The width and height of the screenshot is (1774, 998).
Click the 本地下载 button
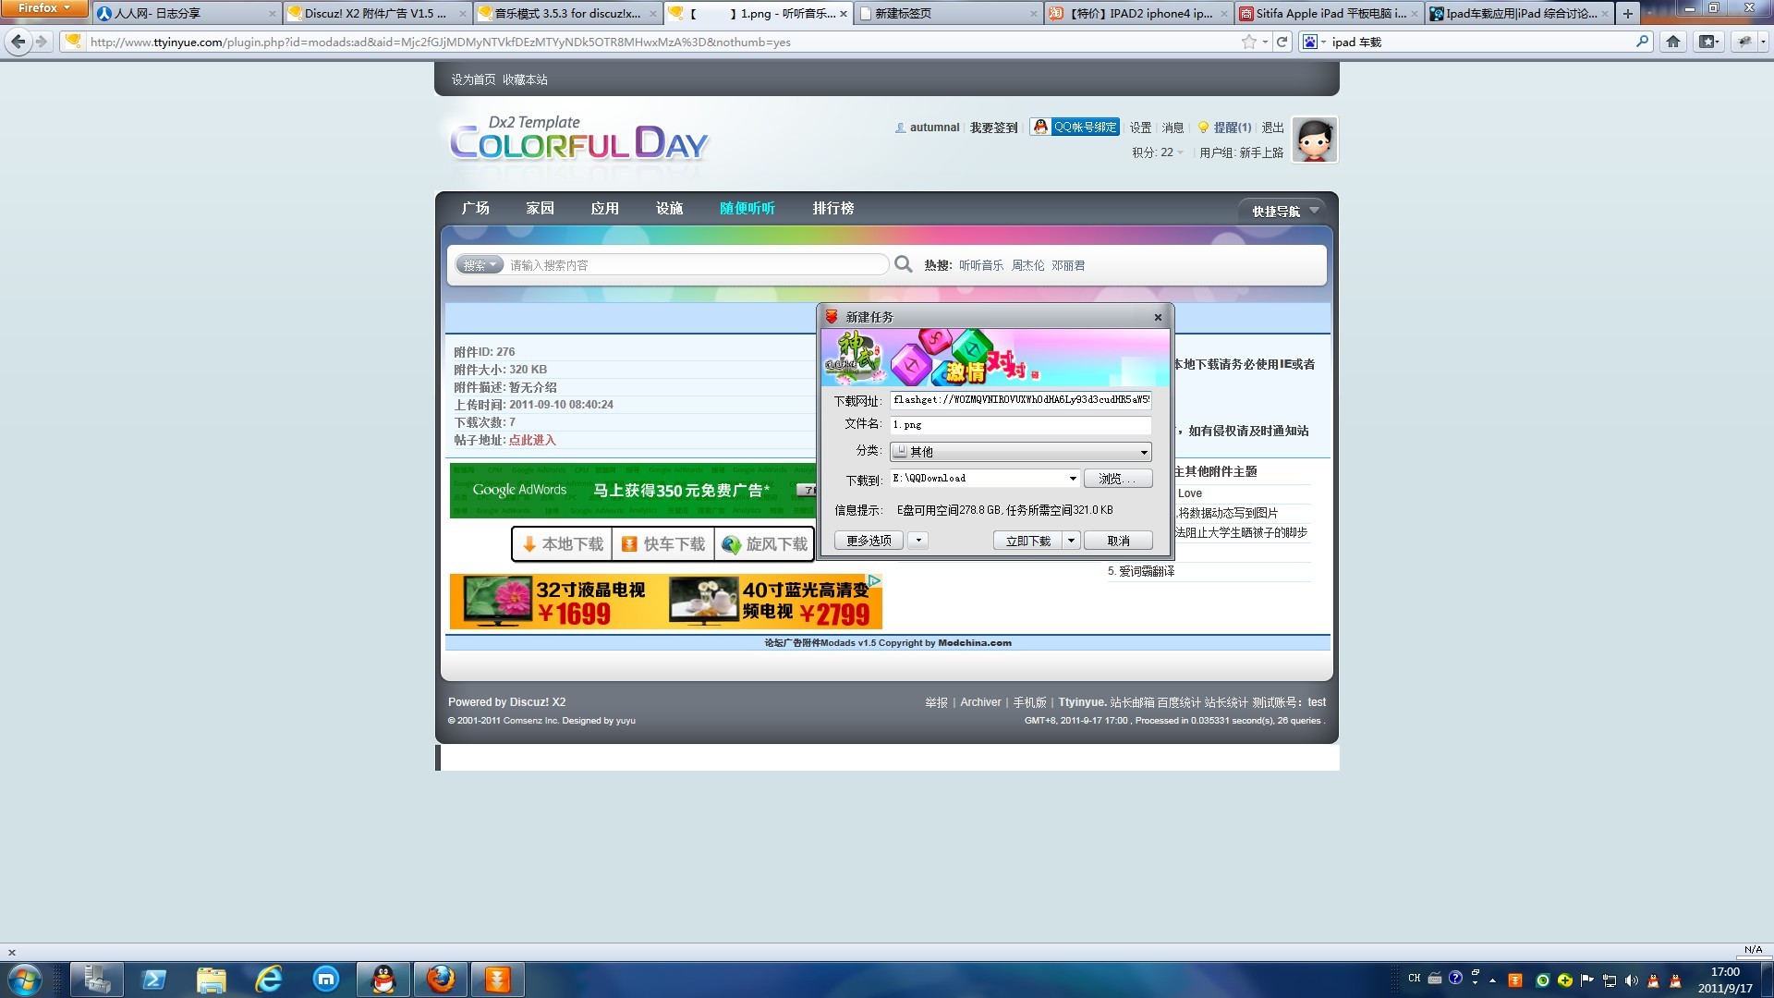[563, 544]
